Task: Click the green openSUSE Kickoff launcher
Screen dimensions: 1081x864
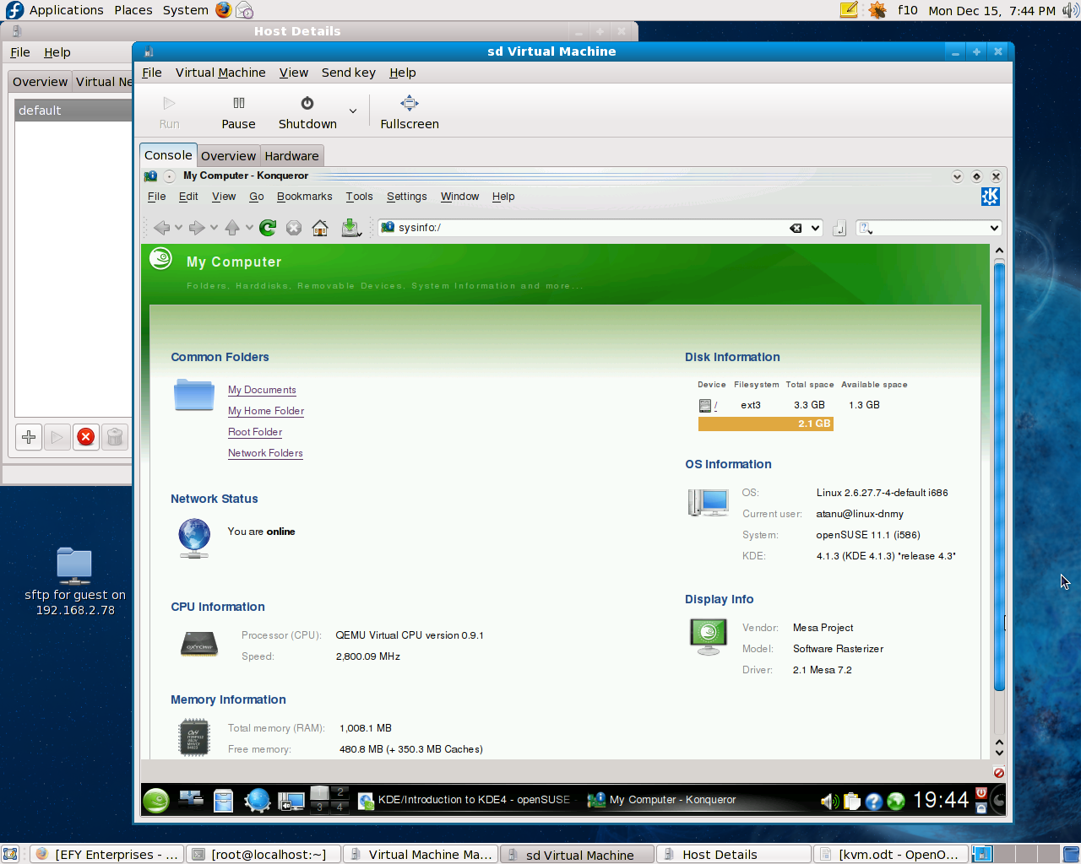Action: (156, 800)
